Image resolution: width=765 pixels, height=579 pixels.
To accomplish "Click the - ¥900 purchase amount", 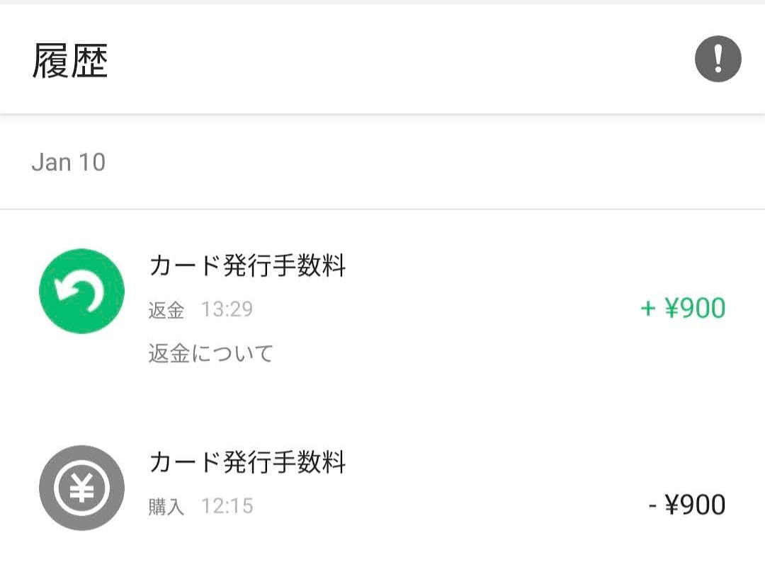I will tap(686, 505).
